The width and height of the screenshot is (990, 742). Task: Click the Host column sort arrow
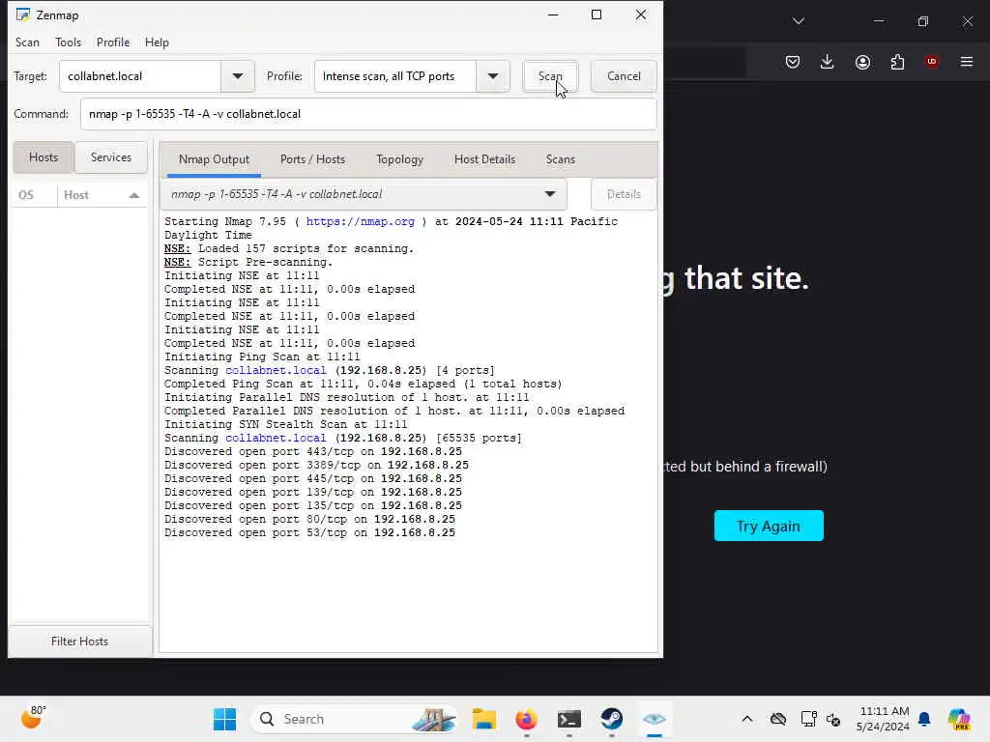pyautogui.click(x=133, y=195)
